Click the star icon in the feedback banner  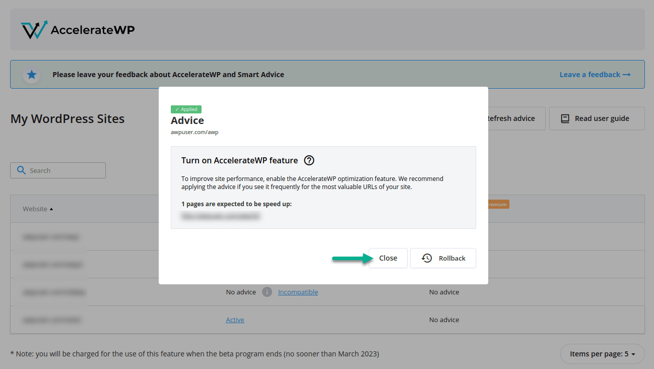point(31,74)
